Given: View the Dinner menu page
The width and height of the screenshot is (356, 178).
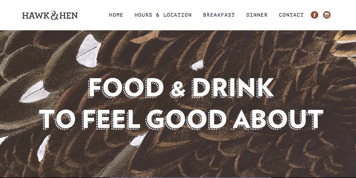Looking at the screenshot, I should coord(257,15).
